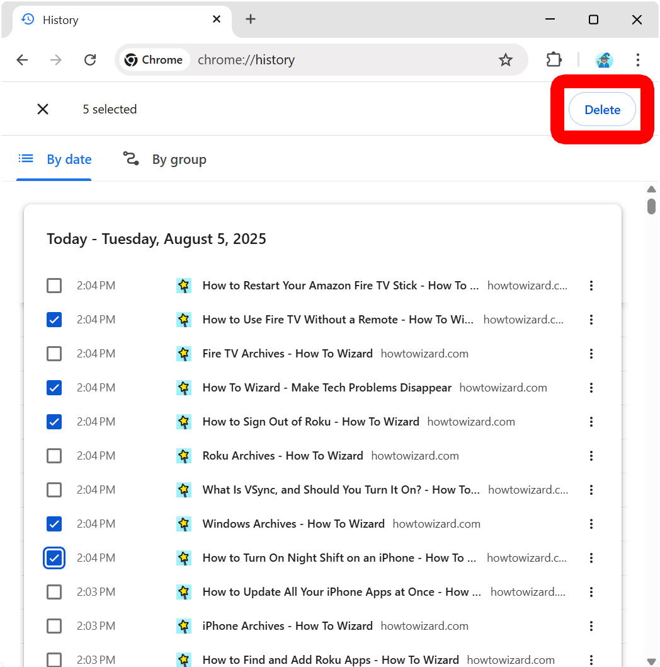This screenshot has height=667, width=660.
Task: Open more actions for 'Fire TV Archives' entry
Action: [x=591, y=354]
